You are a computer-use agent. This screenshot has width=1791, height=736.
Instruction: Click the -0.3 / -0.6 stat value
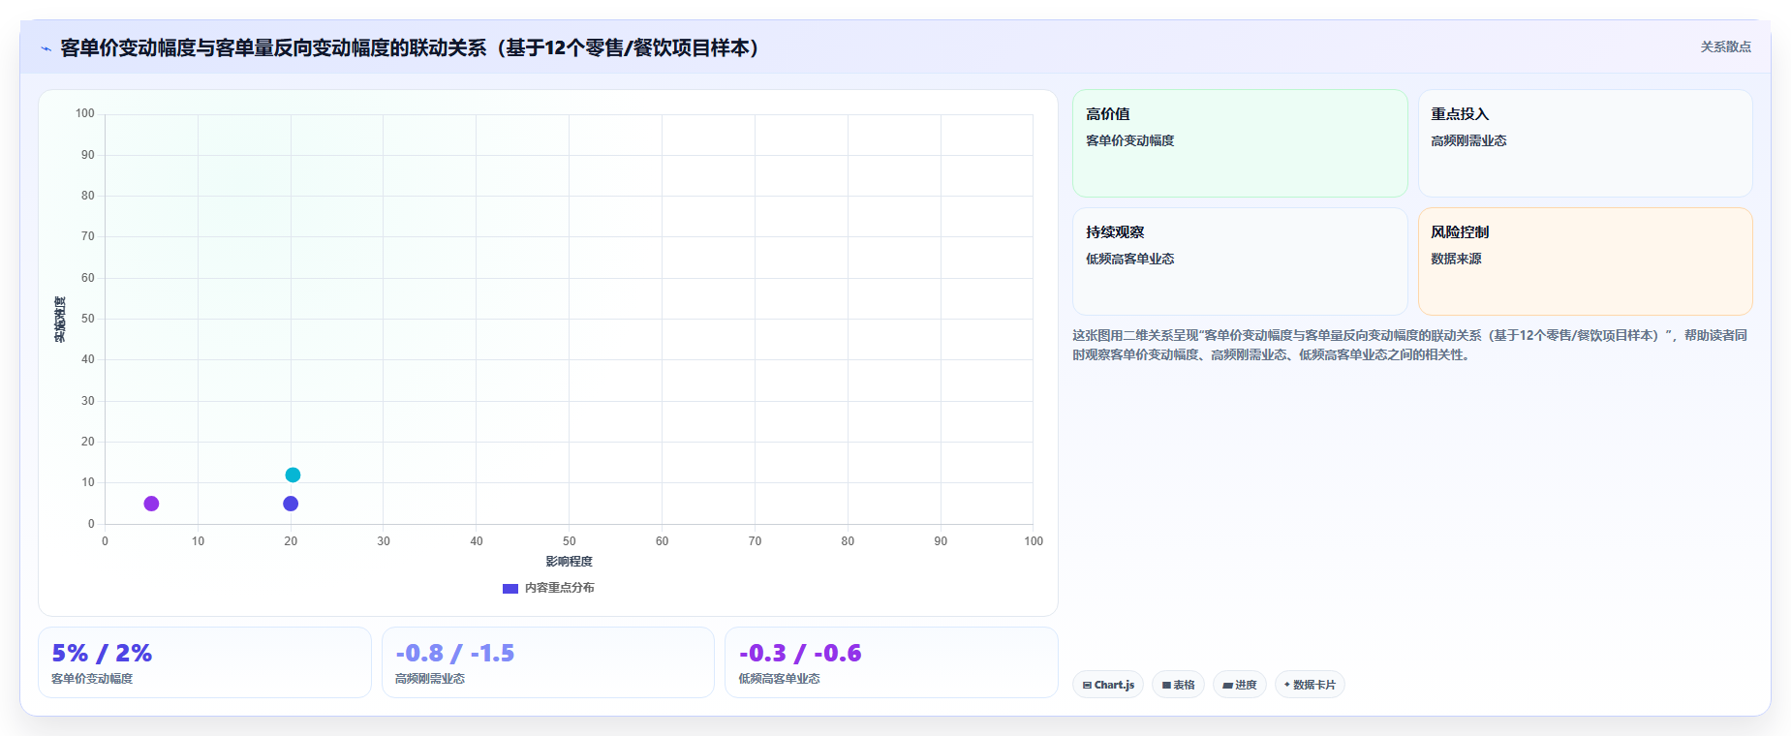click(x=800, y=654)
